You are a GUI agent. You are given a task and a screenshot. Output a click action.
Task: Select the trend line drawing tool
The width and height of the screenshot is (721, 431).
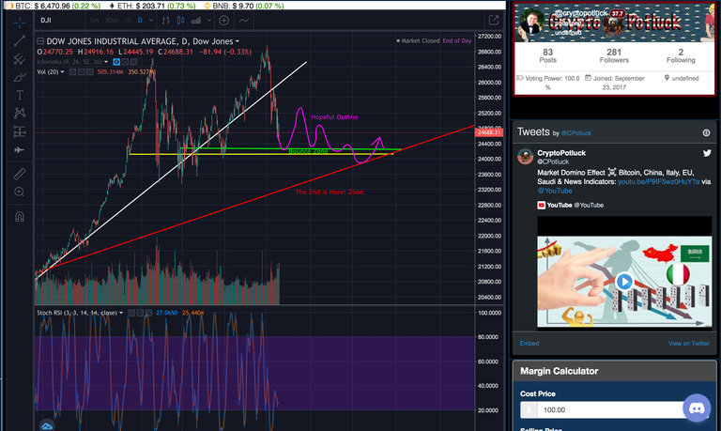click(20, 41)
